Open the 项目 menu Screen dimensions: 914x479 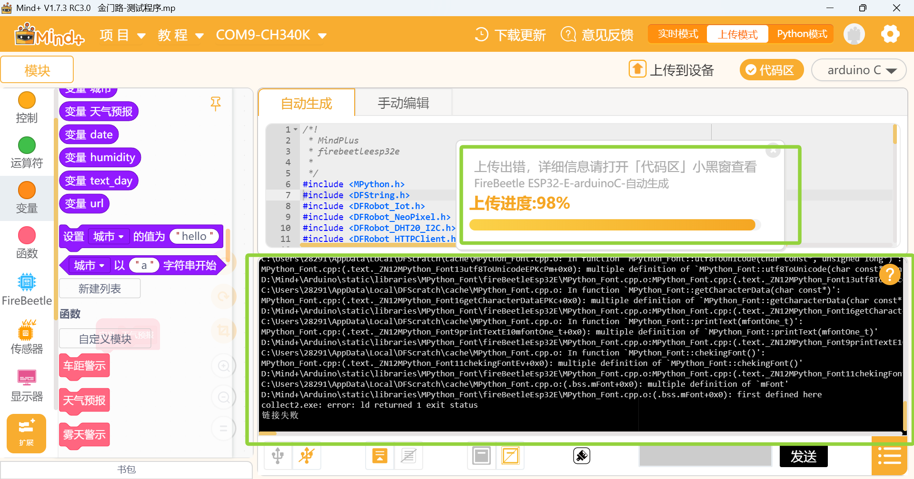click(x=122, y=35)
